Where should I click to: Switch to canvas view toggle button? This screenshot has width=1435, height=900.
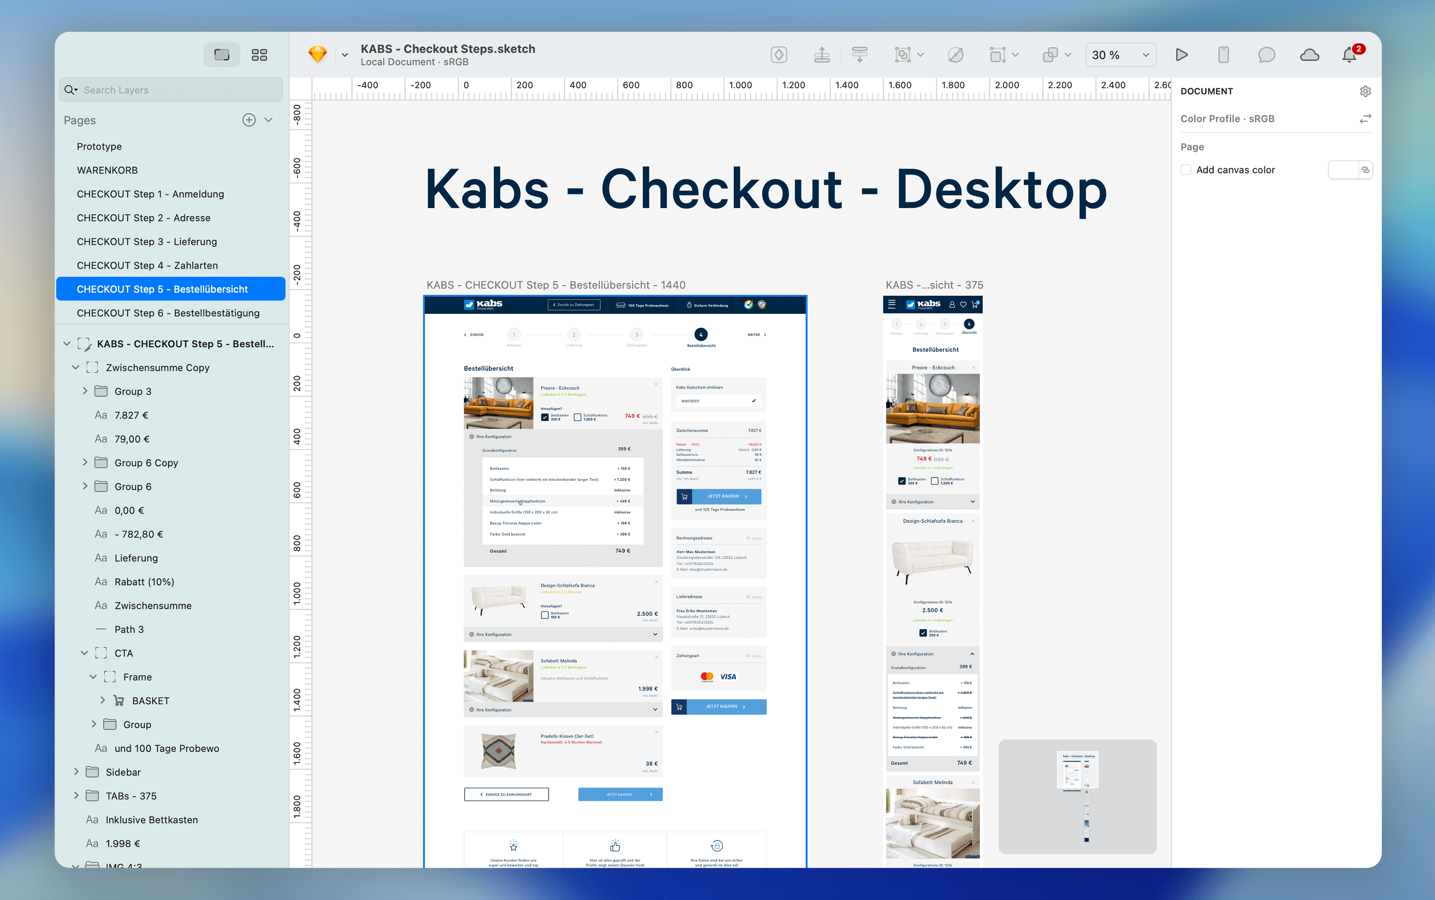222,55
